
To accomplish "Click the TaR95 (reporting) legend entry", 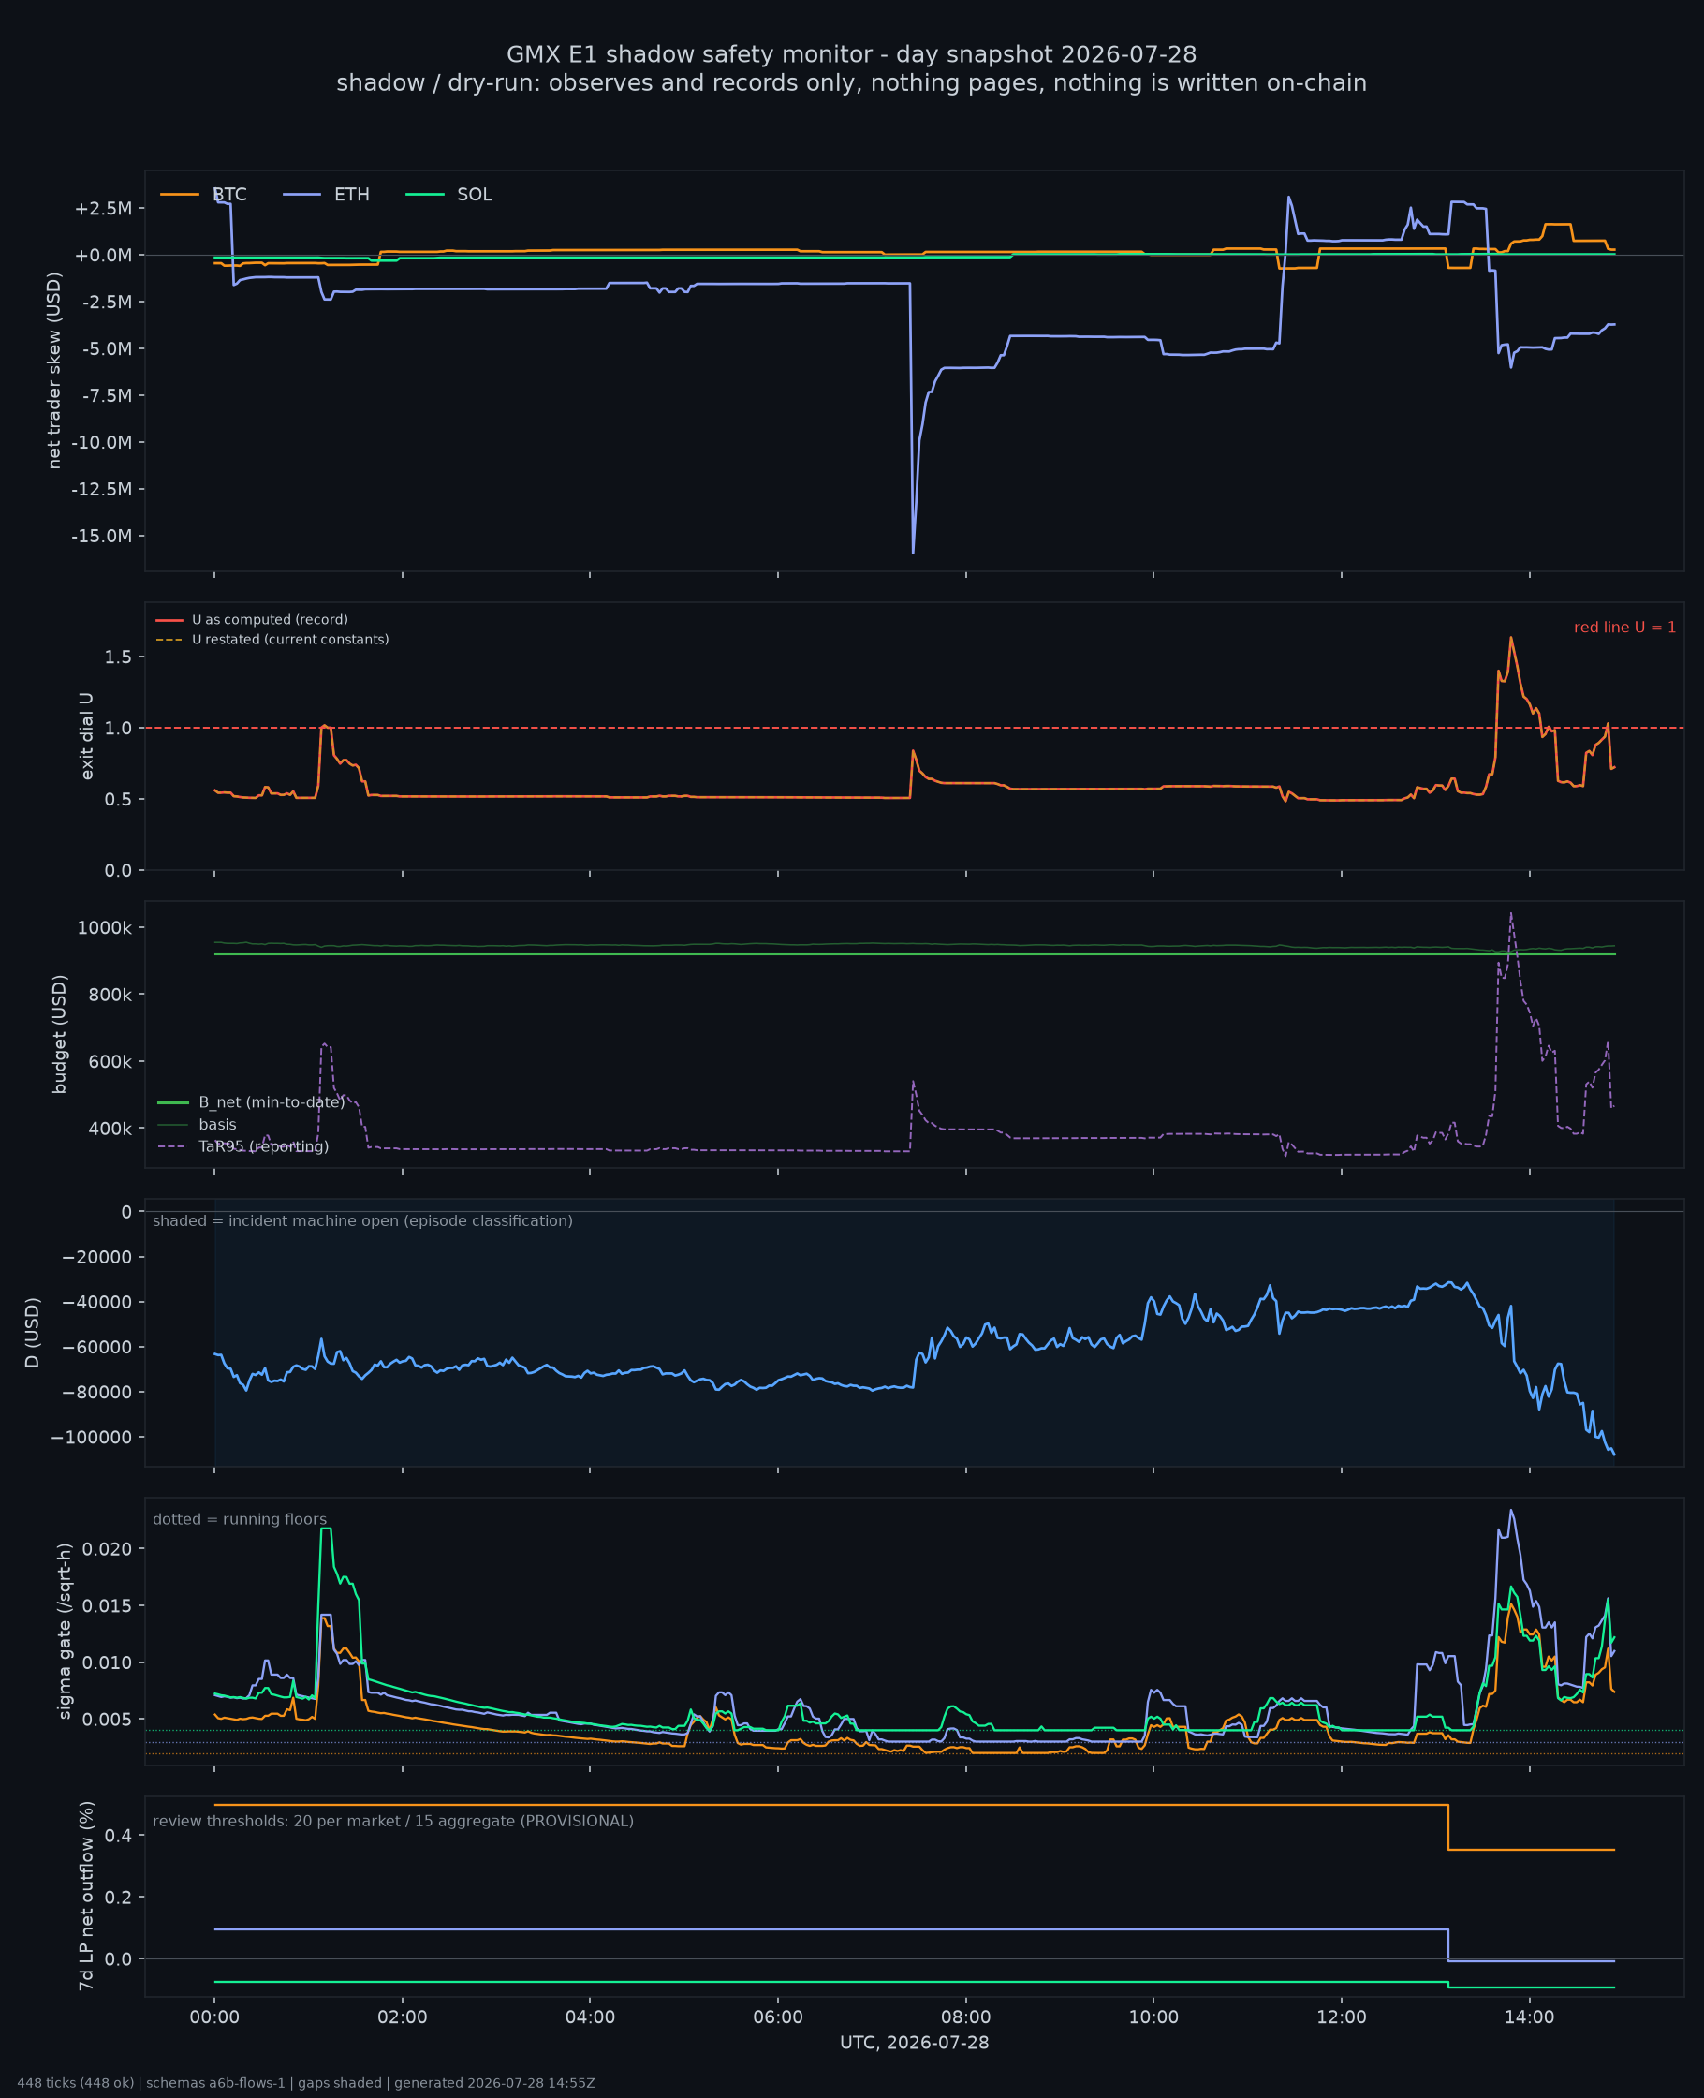I will pyautogui.click(x=243, y=1146).
